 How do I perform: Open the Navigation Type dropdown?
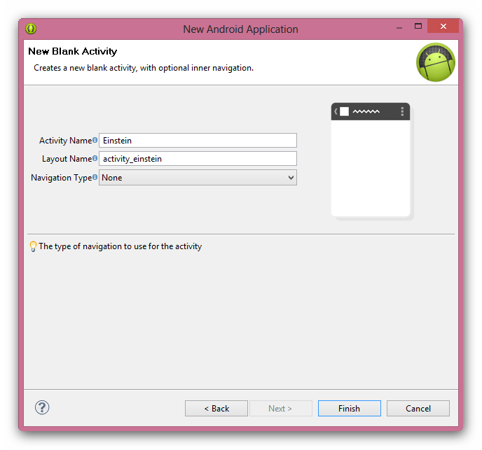(198, 178)
